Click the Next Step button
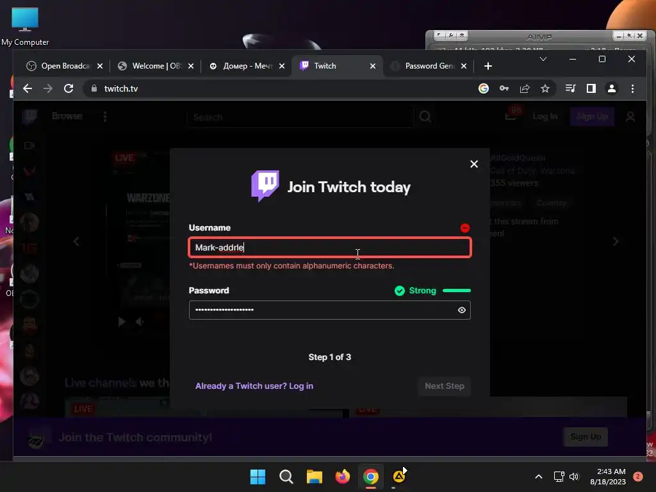 (x=445, y=386)
